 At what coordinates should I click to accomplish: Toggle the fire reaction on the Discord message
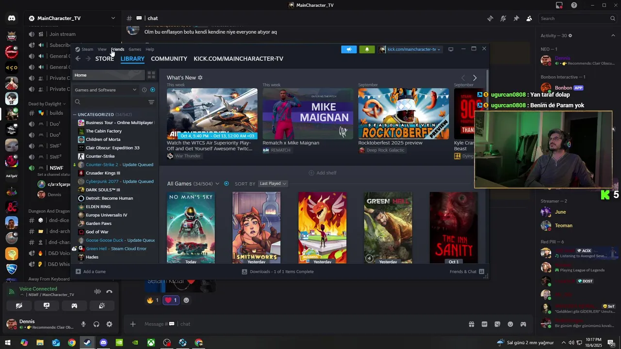pyautogui.click(x=153, y=300)
